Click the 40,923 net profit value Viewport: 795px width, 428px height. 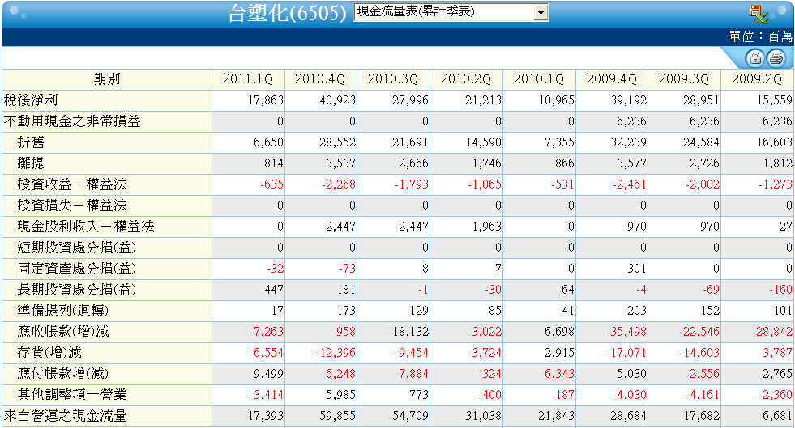338,100
